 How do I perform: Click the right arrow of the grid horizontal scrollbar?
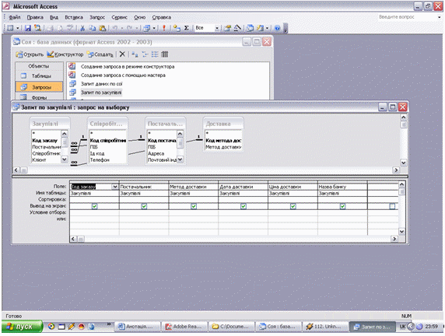pyautogui.click(x=394, y=239)
